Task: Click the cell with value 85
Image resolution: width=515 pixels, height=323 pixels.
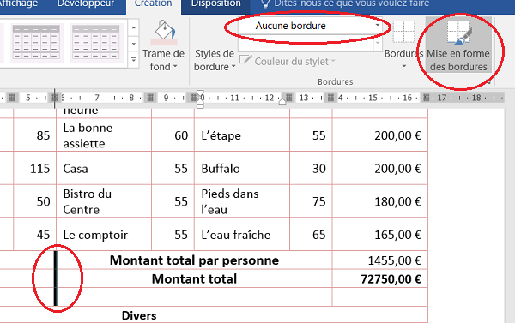Action: tap(35, 135)
